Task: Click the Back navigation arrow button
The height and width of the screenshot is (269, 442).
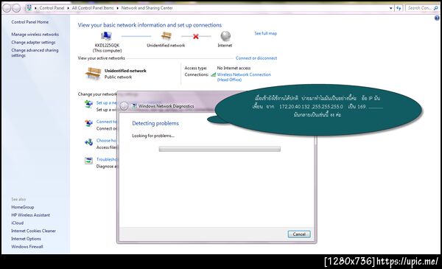Action: 7,8
